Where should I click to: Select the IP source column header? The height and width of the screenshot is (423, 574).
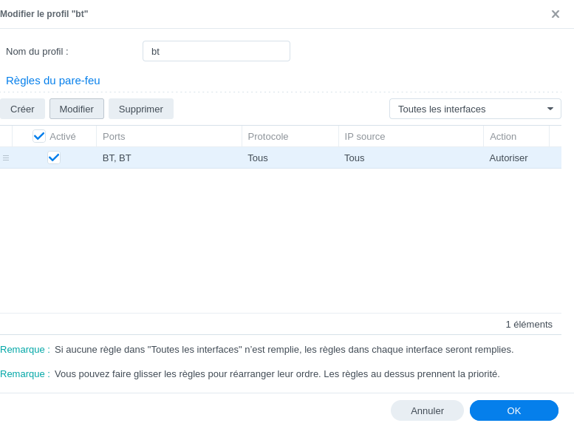(410, 136)
